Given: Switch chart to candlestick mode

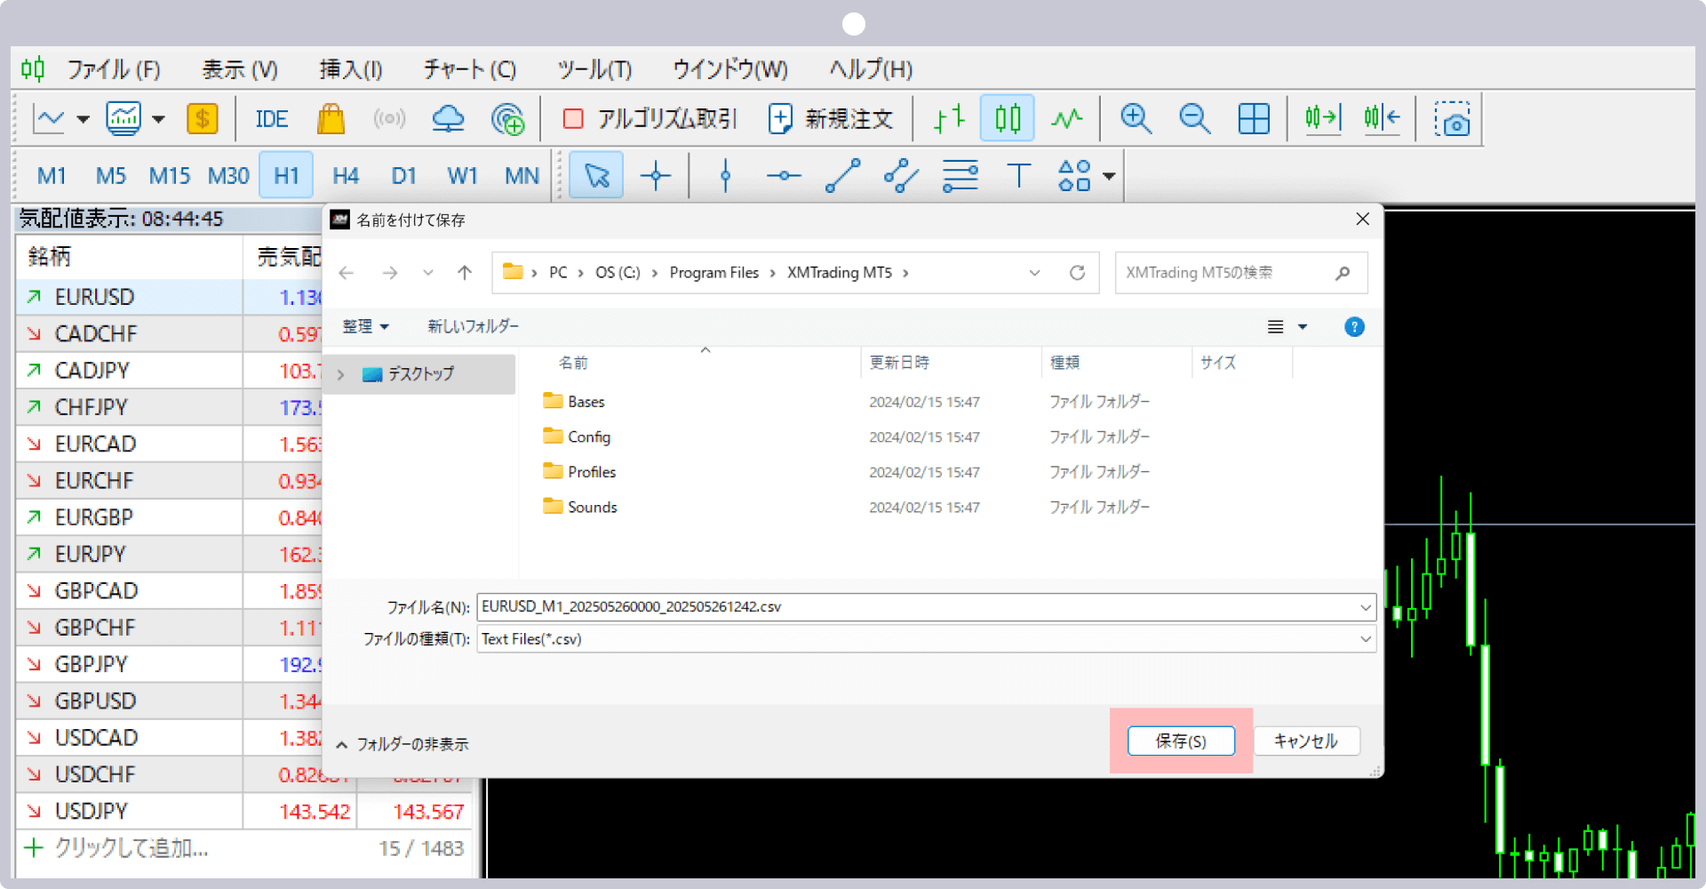Looking at the screenshot, I should point(1008,118).
